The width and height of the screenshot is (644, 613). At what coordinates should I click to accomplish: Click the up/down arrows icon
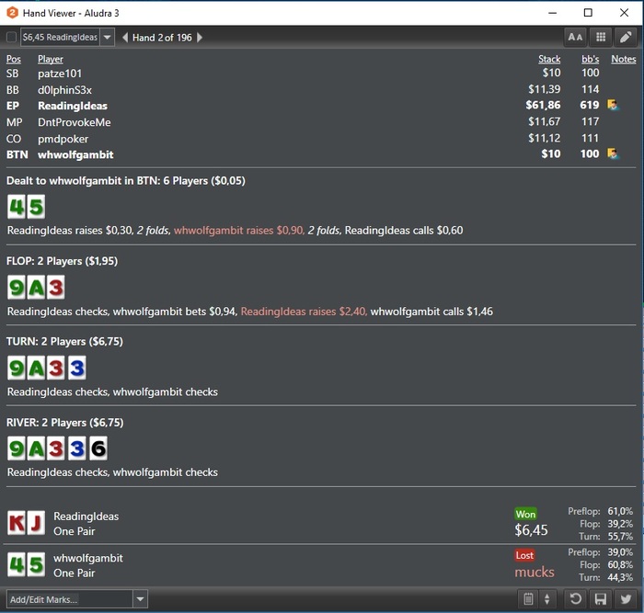click(x=547, y=599)
